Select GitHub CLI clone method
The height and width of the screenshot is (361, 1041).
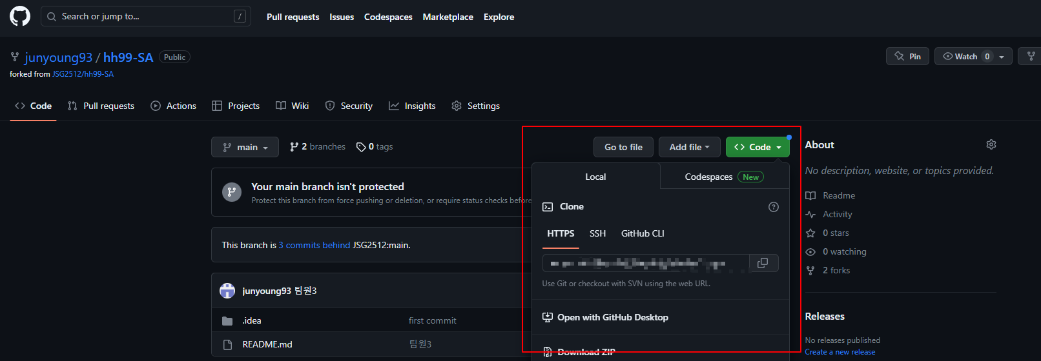tap(643, 233)
